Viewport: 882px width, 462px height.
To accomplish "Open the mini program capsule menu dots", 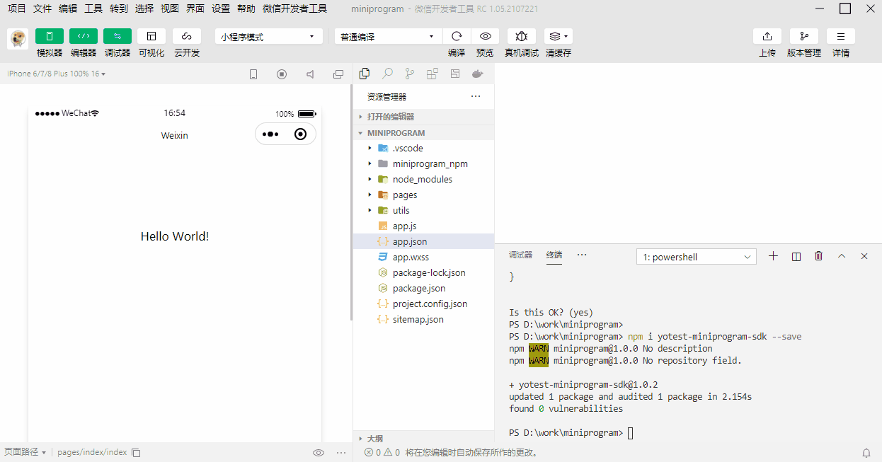I will tap(270, 134).
